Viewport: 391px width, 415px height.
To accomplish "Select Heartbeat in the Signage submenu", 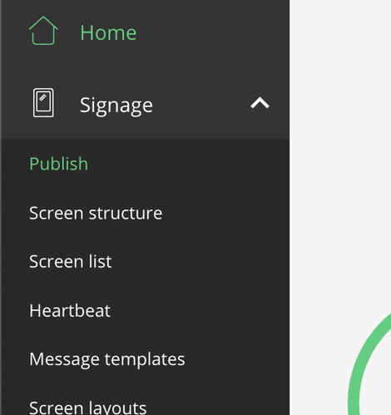I will [70, 310].
